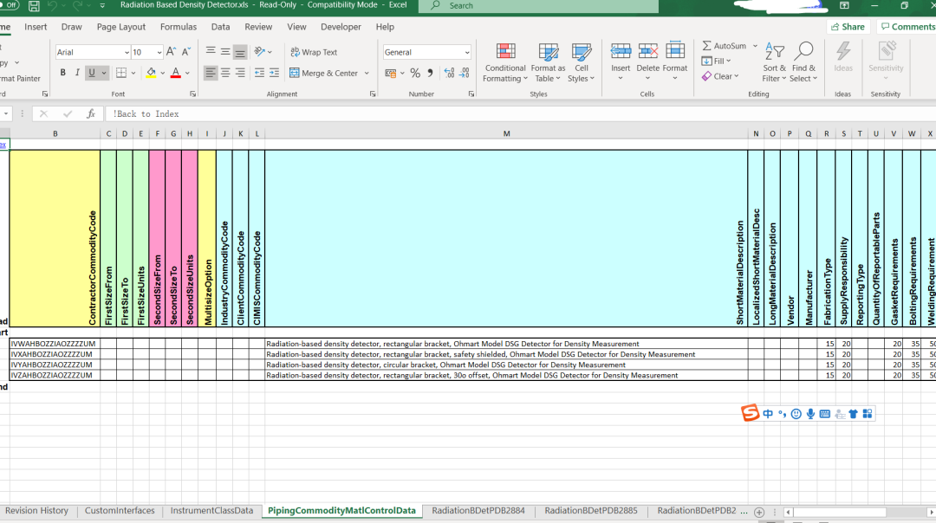
Task: Click the Orientation text angle icon
Action: tap(260, 52)
